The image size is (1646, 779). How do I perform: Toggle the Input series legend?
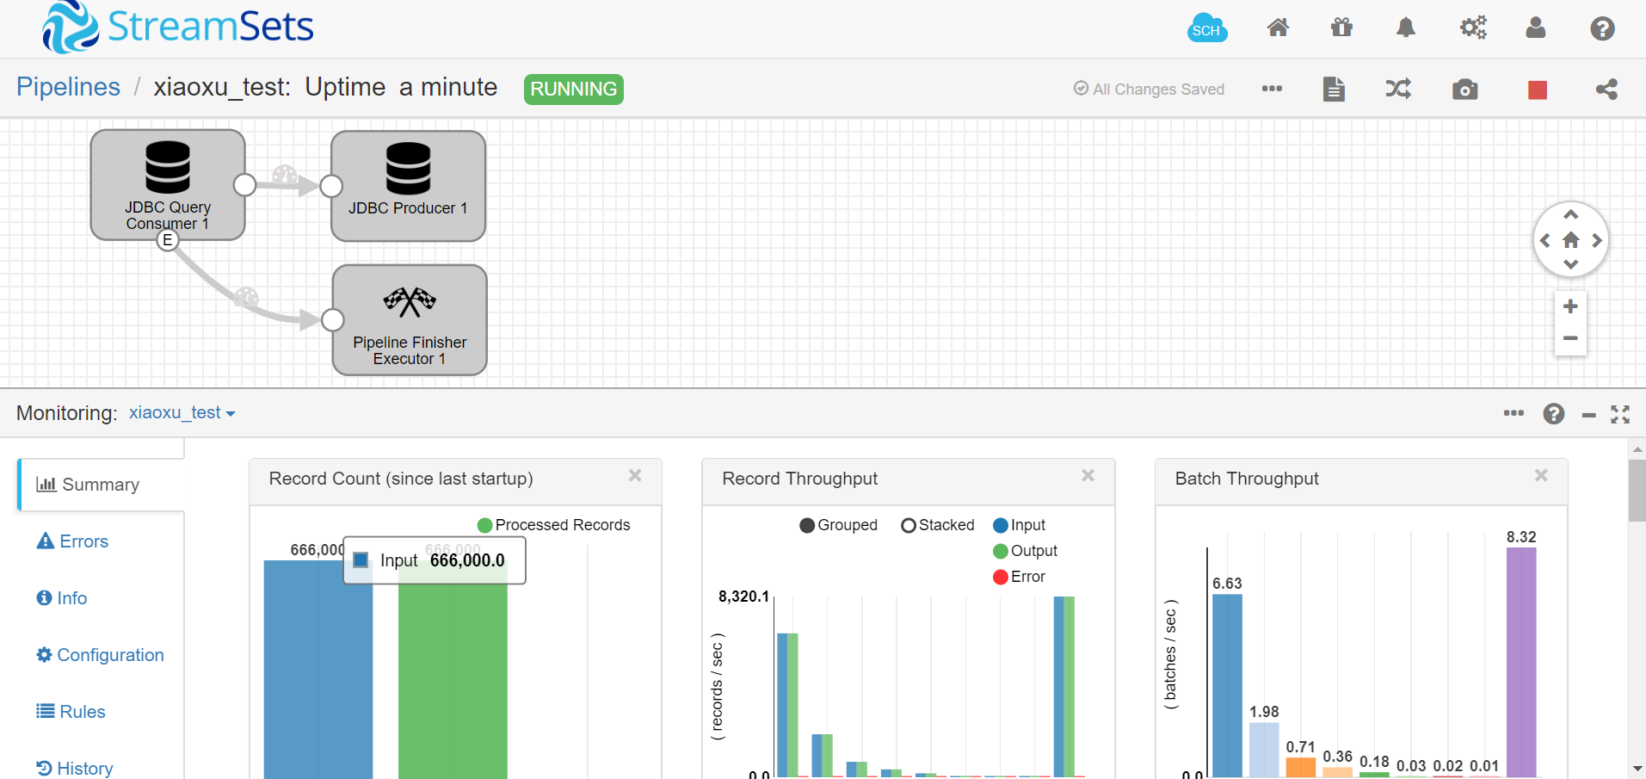1020,525
